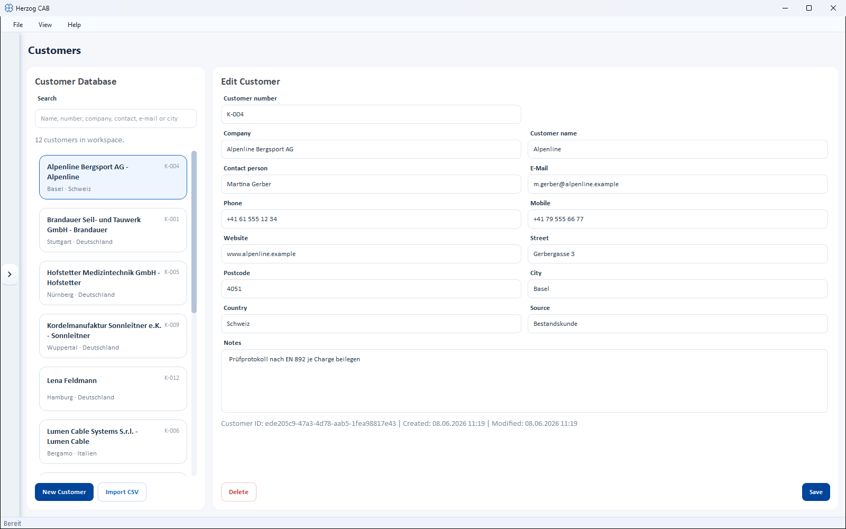The height and width of the screenshot is (529, 846).
Task: Maximize the Herzog CAB window
Action: pyautogui.click(x=809, y=8)
